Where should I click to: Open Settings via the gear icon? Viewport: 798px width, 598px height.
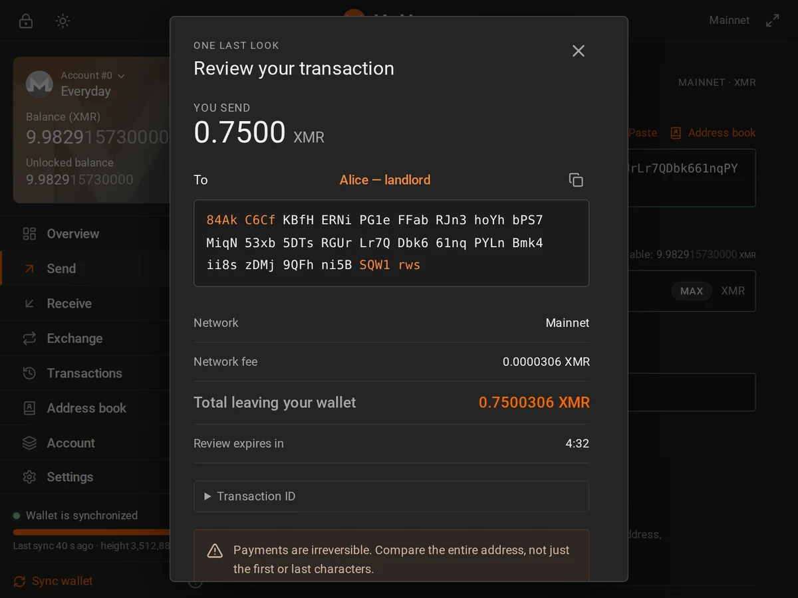pyautogui.click(x=29, y=477)
